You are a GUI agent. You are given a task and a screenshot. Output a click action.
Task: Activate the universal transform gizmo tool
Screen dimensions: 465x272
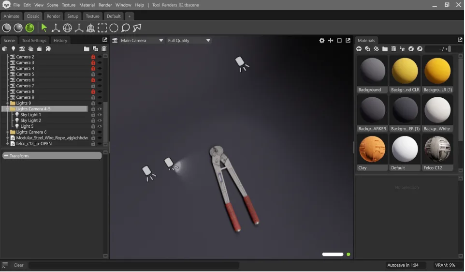(x=90, y=28)
